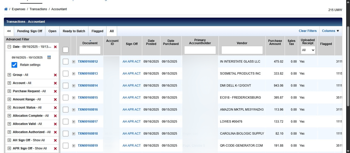Click the Clear Filters link
The height and width of the screenshot is (153, 350).
307,31
